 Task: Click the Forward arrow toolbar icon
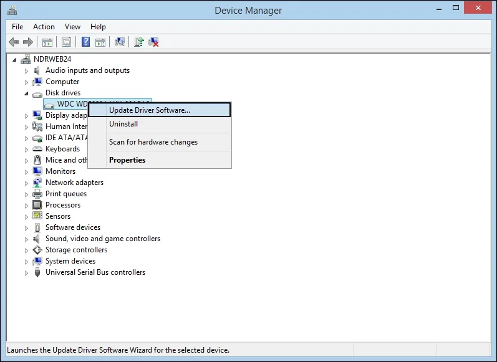pyautogui.click(x=28, y=42)
